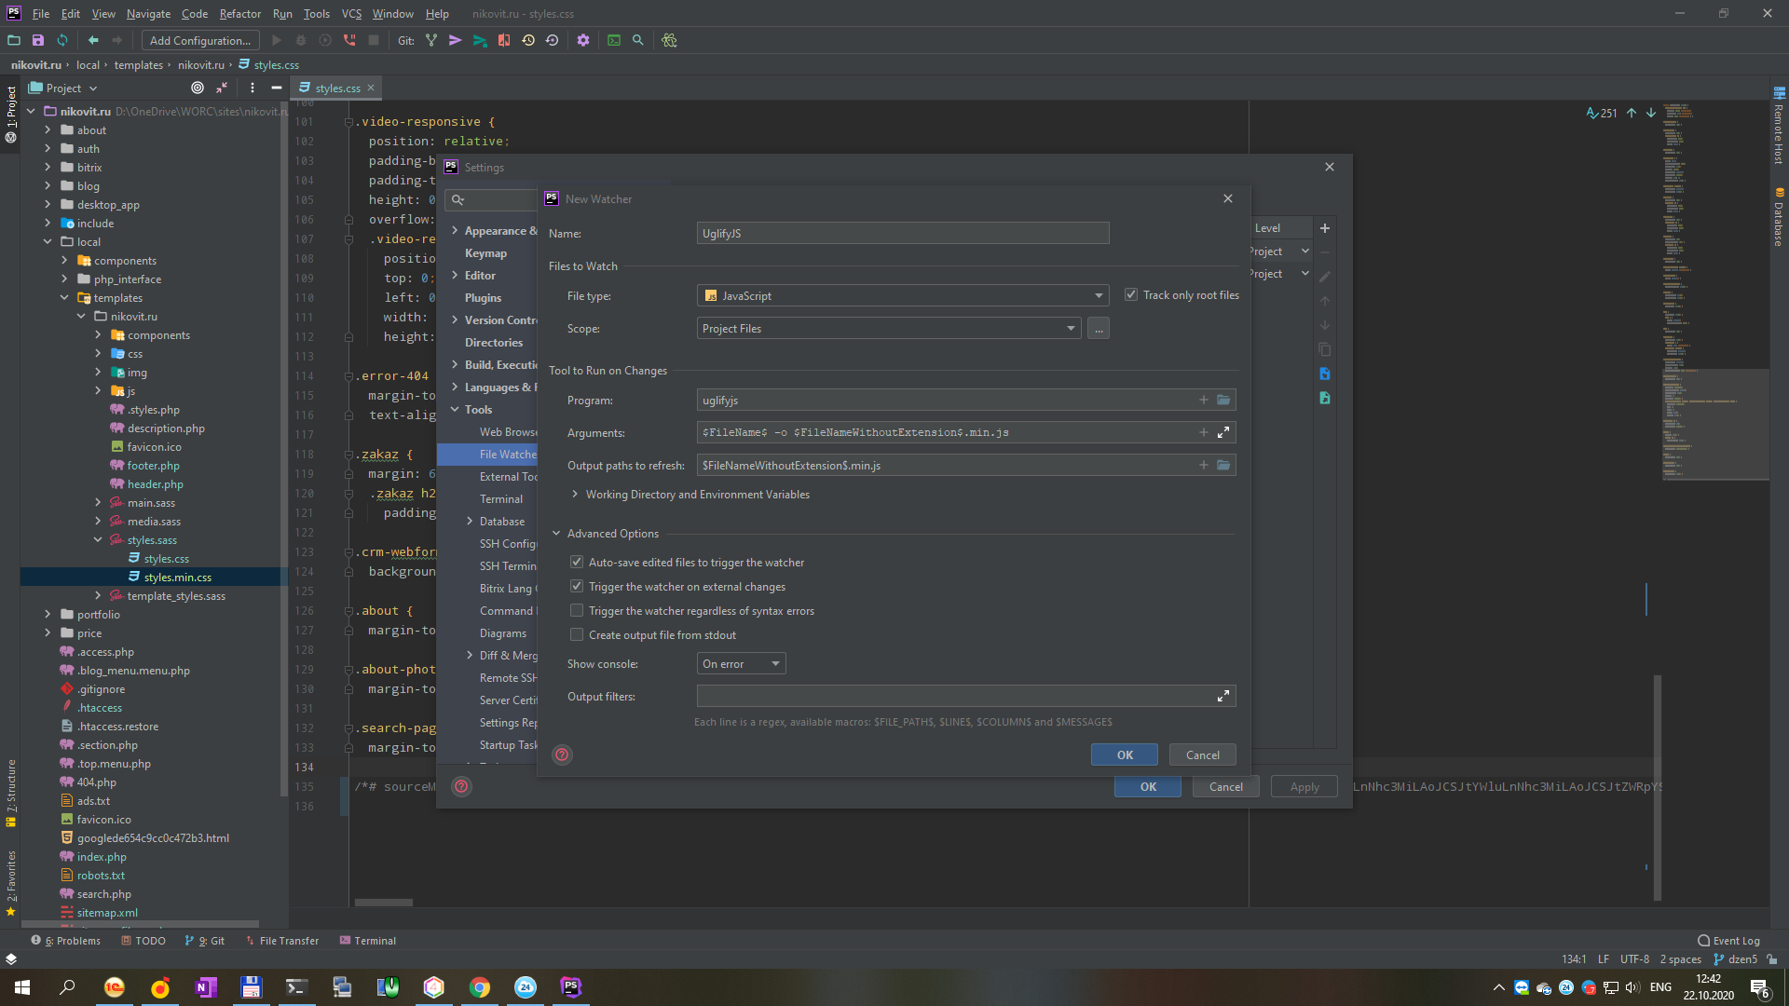Click the editor horizontal scrollbar thumb

(x=383, y=902)
